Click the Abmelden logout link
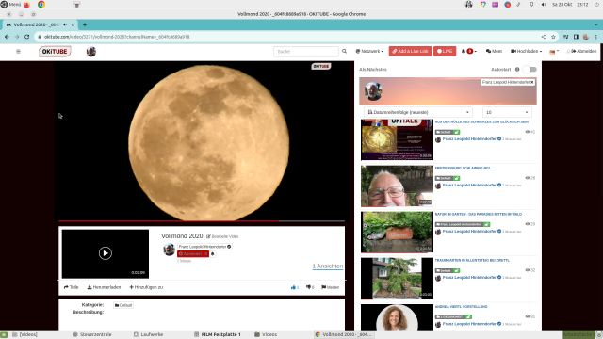 pos(583,51)
